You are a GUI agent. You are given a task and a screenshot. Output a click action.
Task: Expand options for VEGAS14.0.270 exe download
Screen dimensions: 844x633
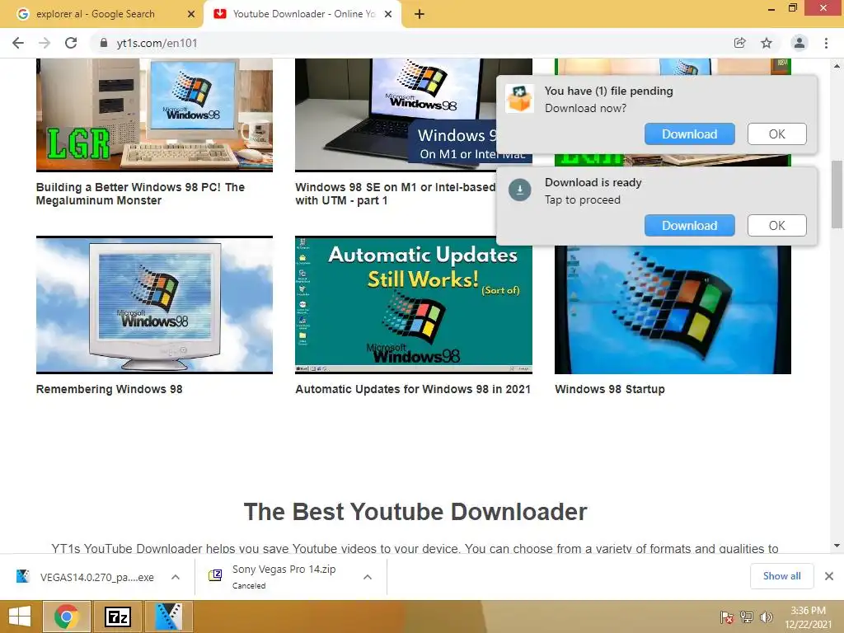(x=176, y=577)
